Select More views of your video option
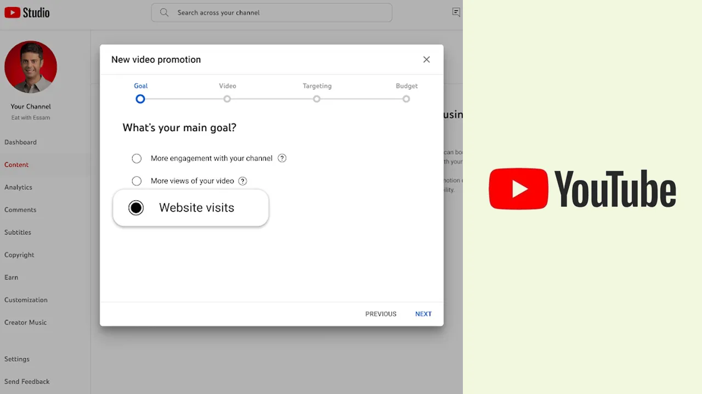Screen dimensions: 702x394 click(137, 181)
